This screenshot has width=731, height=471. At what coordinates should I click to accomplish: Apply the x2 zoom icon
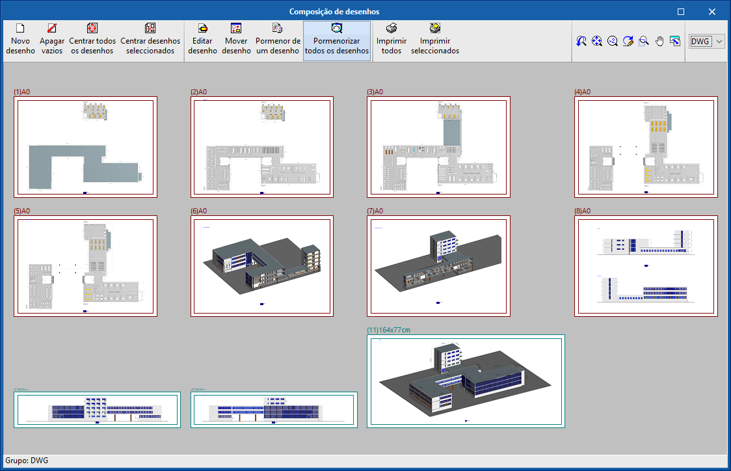click(x=612, y=41)
